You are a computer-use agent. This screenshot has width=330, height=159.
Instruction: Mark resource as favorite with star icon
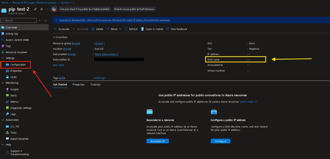tap(42, 9)
